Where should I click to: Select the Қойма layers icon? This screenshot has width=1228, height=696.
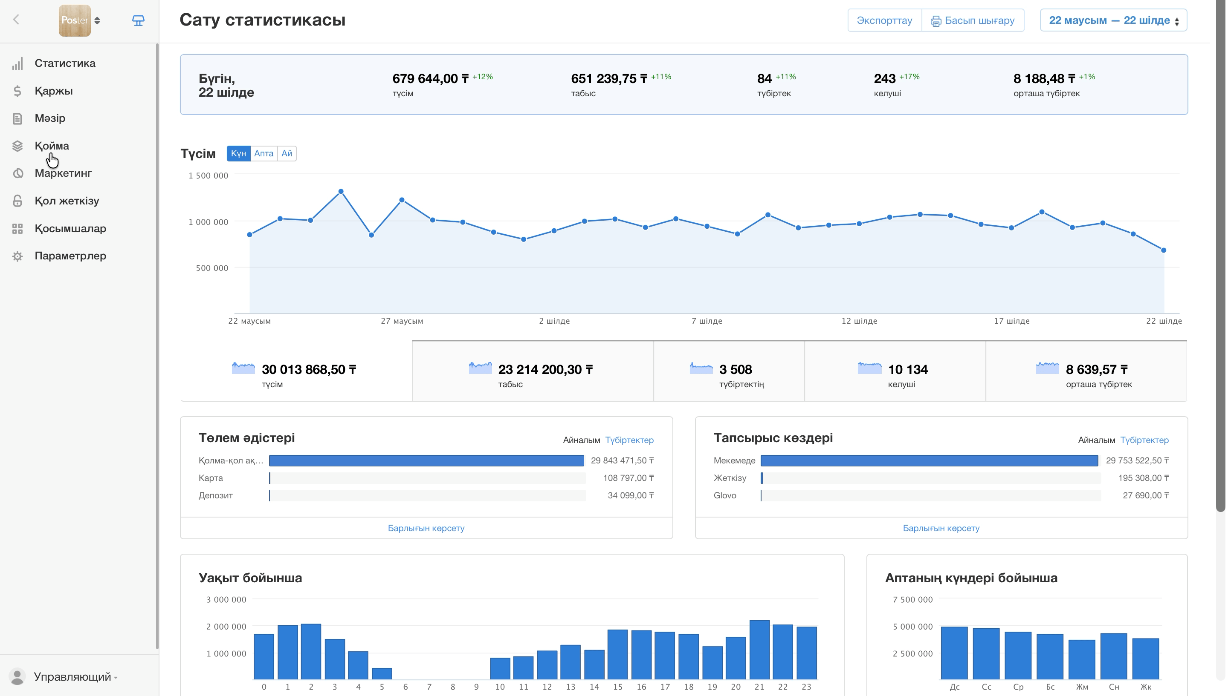18,146
